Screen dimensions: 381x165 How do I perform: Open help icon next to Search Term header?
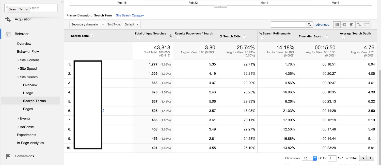tap(92, 36)
